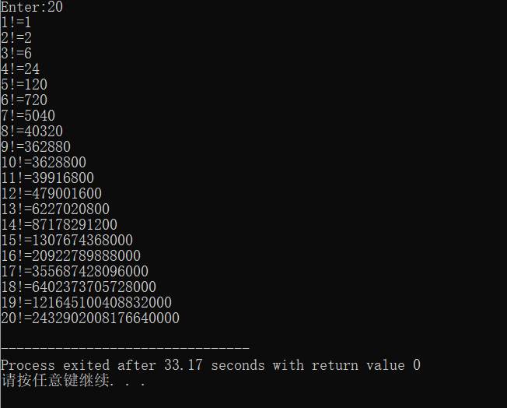Click the 7!=5040 output line

click(28, 115)
